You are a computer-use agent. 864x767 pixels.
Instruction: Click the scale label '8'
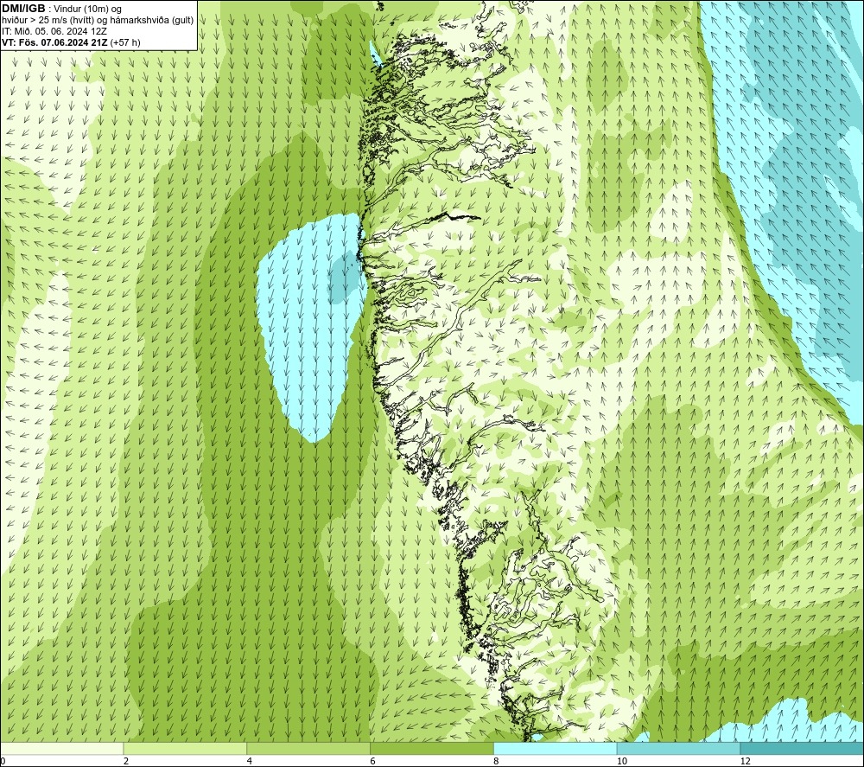coord(497,762)
